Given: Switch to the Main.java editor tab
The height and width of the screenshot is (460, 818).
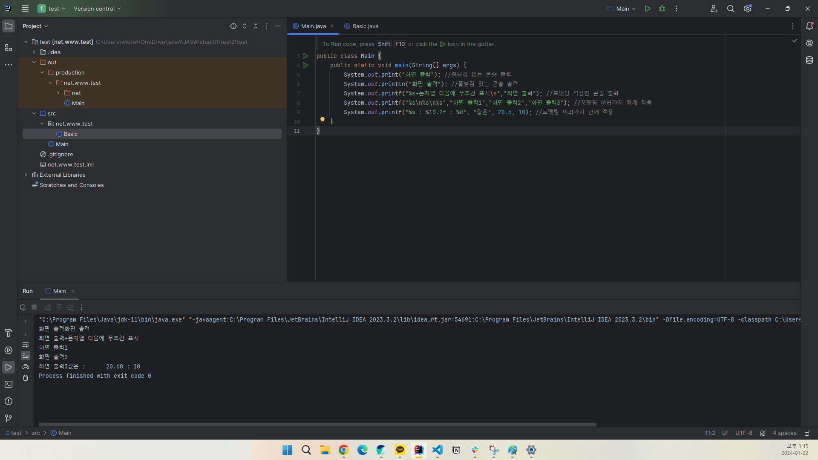Looking at the screenshot, I should coord(313,26).
